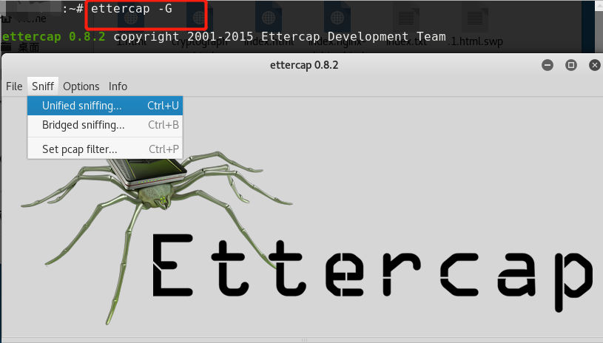The image size is (603, 343).
Task: Open the File menu
Action: pos(14,86)
